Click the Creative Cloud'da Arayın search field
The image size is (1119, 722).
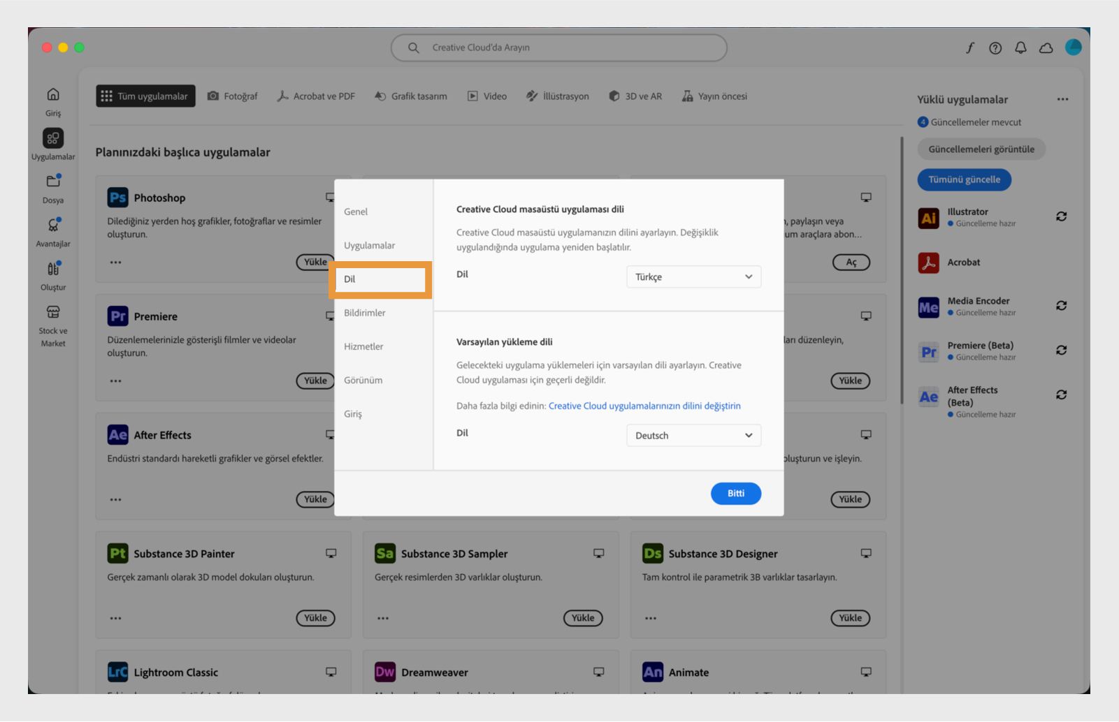[559, 47]
